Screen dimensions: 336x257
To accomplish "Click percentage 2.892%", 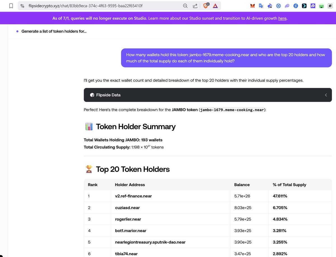I will coord(280,254).
